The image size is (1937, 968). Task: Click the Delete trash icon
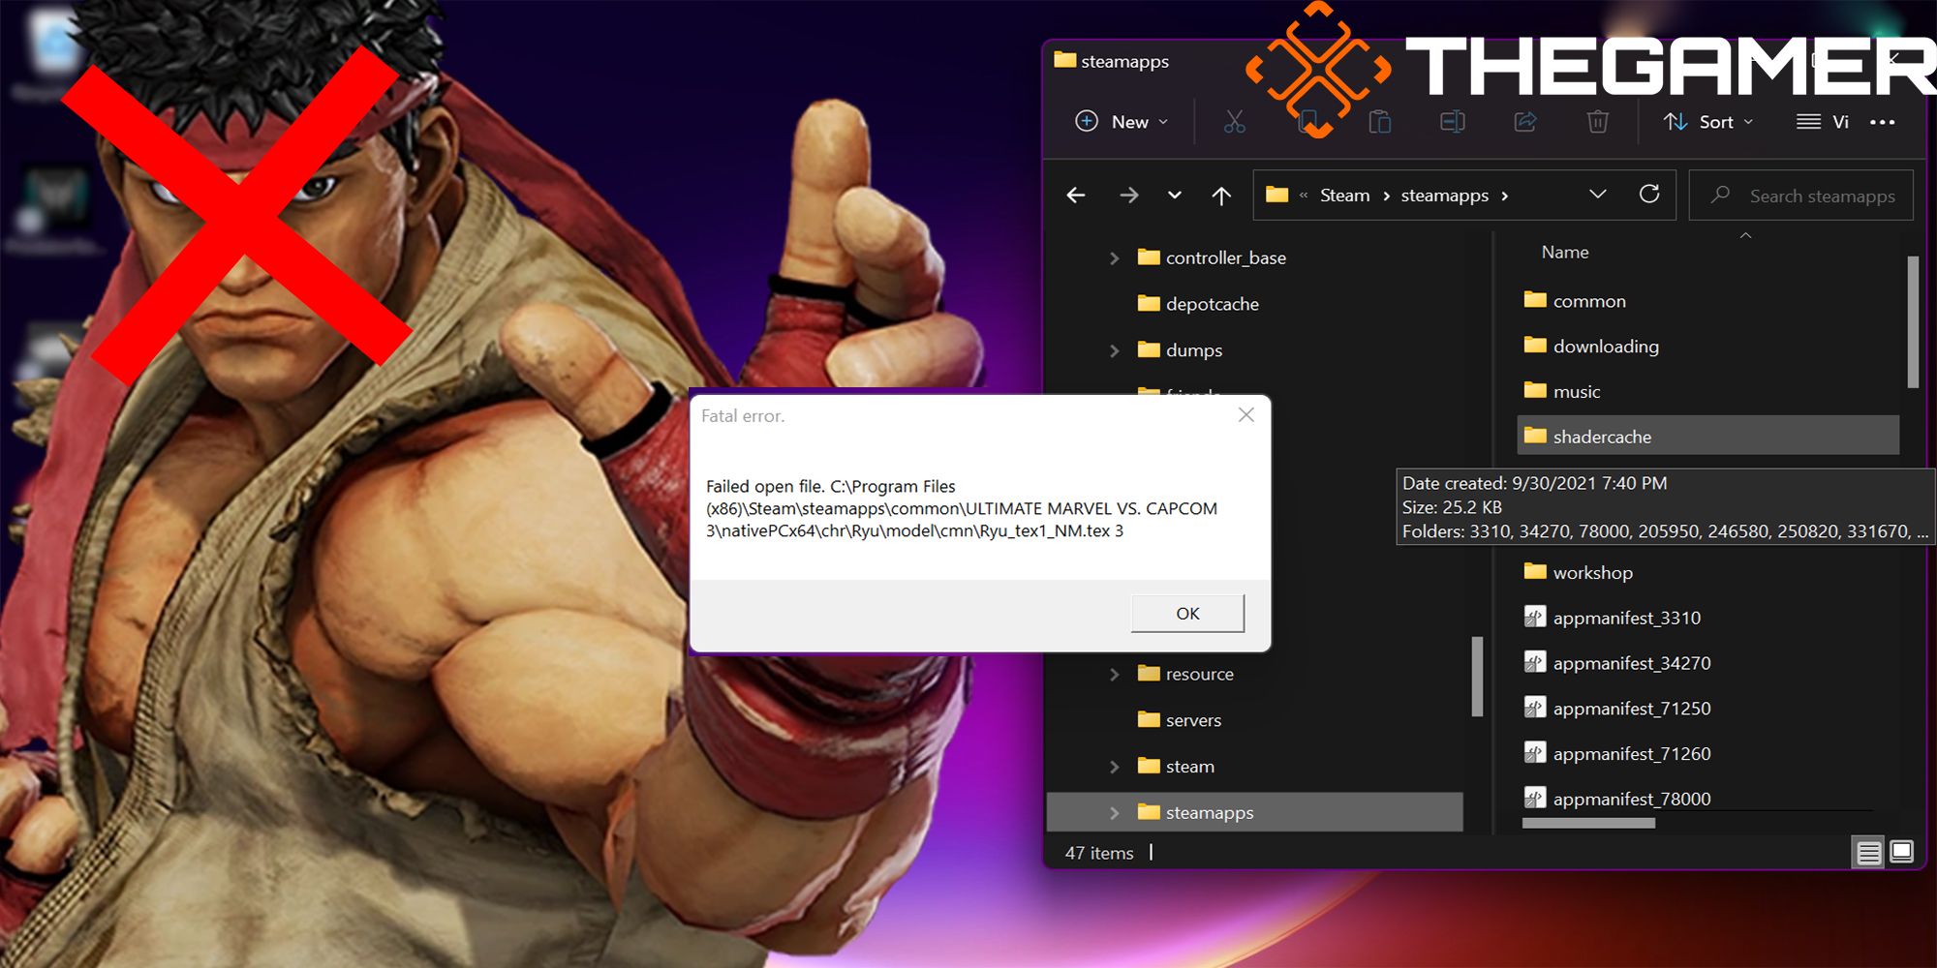click(1598, 122)
